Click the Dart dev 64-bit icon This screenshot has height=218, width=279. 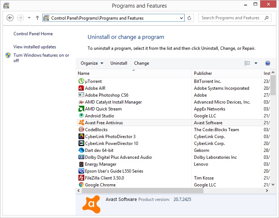(x=81, y=150)
